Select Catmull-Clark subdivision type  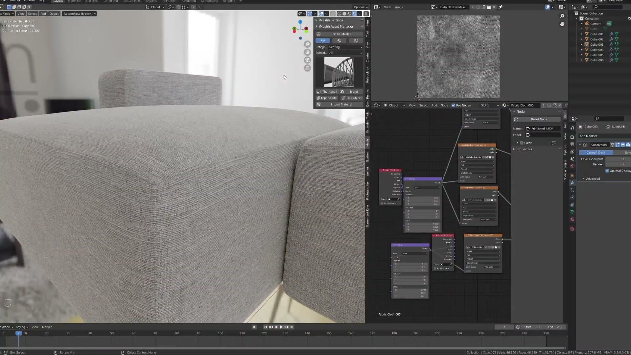596,153
